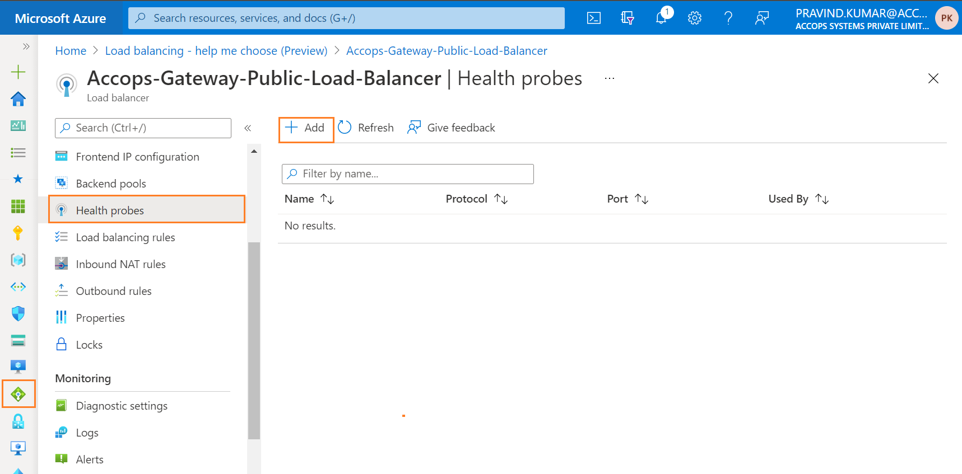Click Create a resource plus icon
The height and width of the screenshot is (474, 962).
(x=18, y=72)
